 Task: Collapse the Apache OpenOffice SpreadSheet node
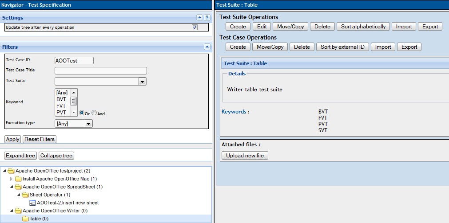click(x=12, y=187)
